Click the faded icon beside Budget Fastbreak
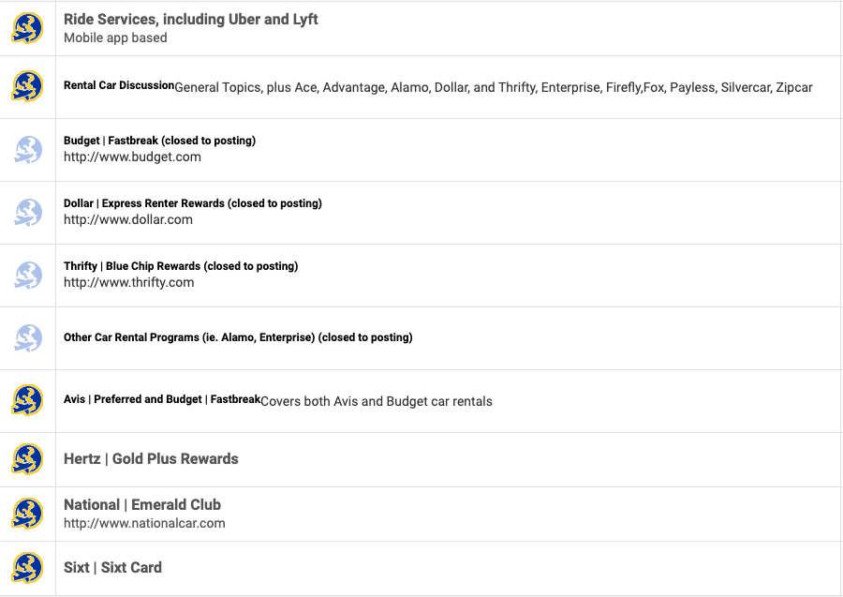The height and width of the screenshot is (597, 843). coord(27,150)
